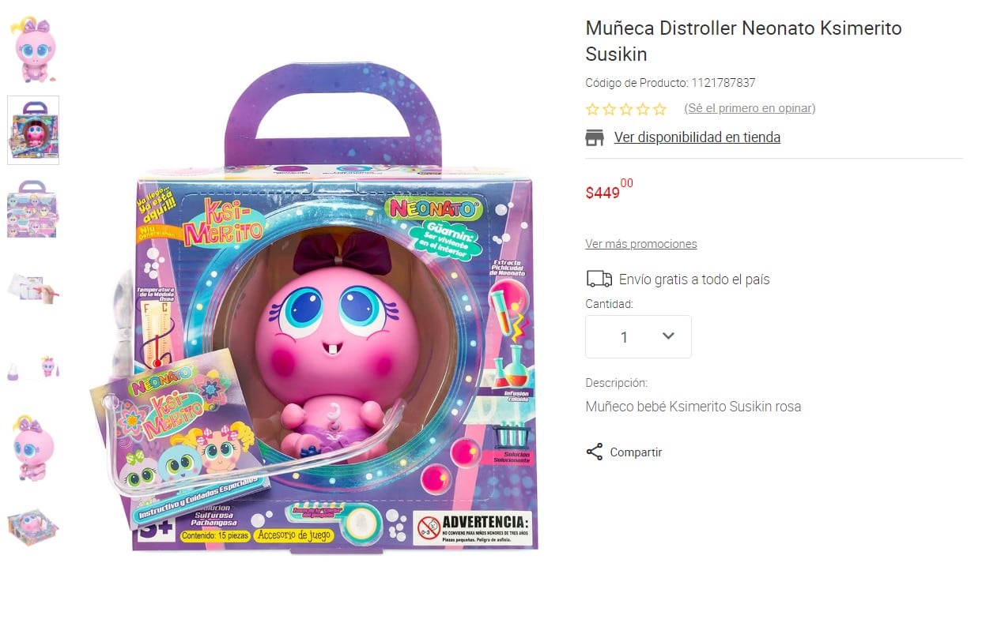
Task: Click the store availability icon
Action: coord(595,138)
